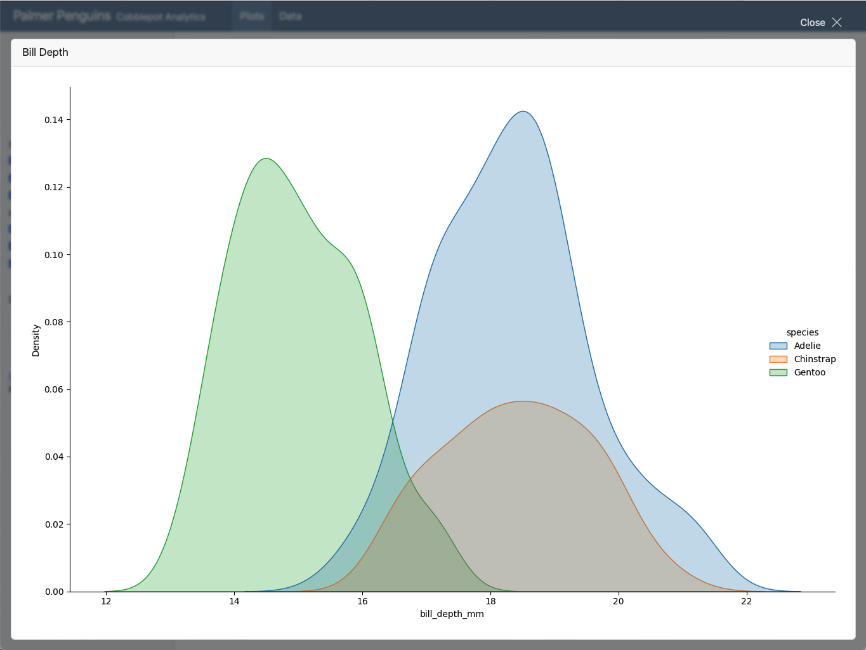Select the Gentoo legend label

[x=810, y=372]
